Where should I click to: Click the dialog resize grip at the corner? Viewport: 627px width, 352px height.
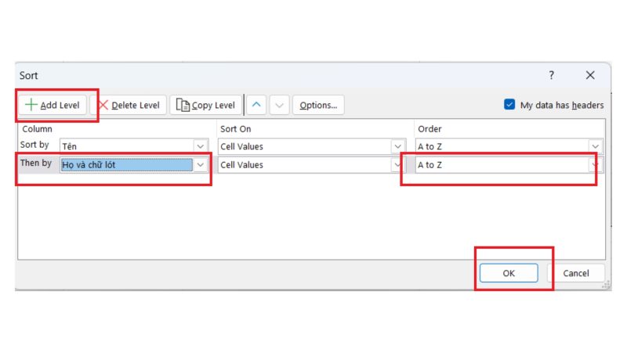click(606, 285)
